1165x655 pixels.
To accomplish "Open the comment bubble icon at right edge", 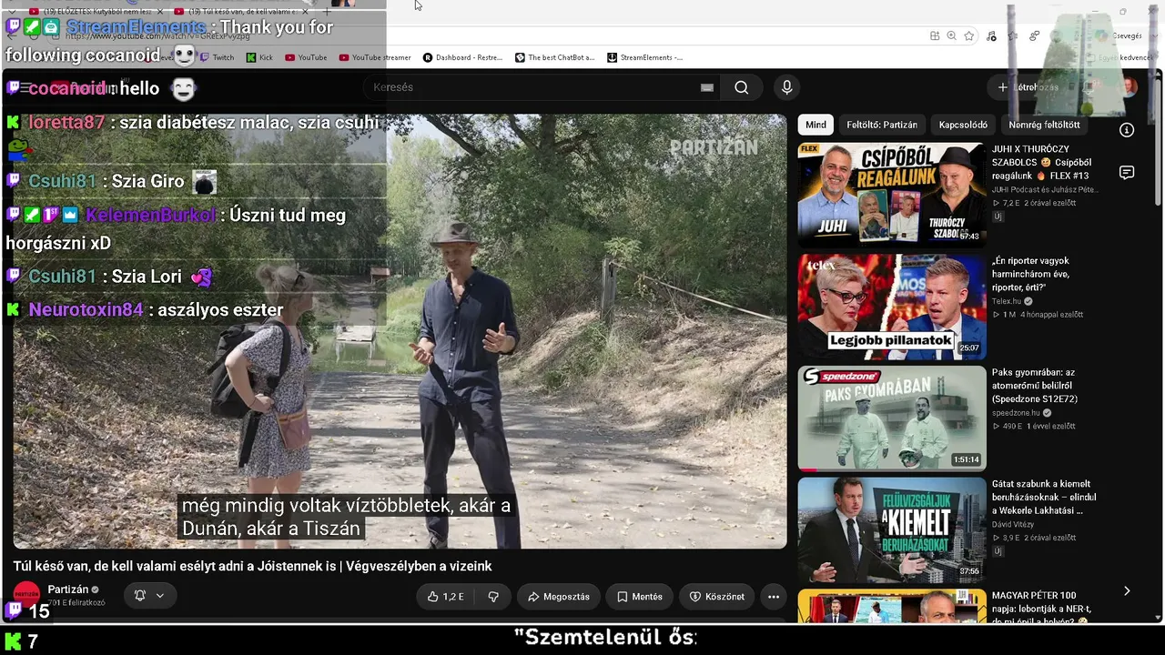I will tap(1127, 173).
